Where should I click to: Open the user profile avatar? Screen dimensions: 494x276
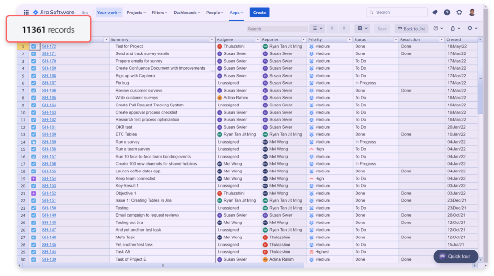(x=472, y=12)
